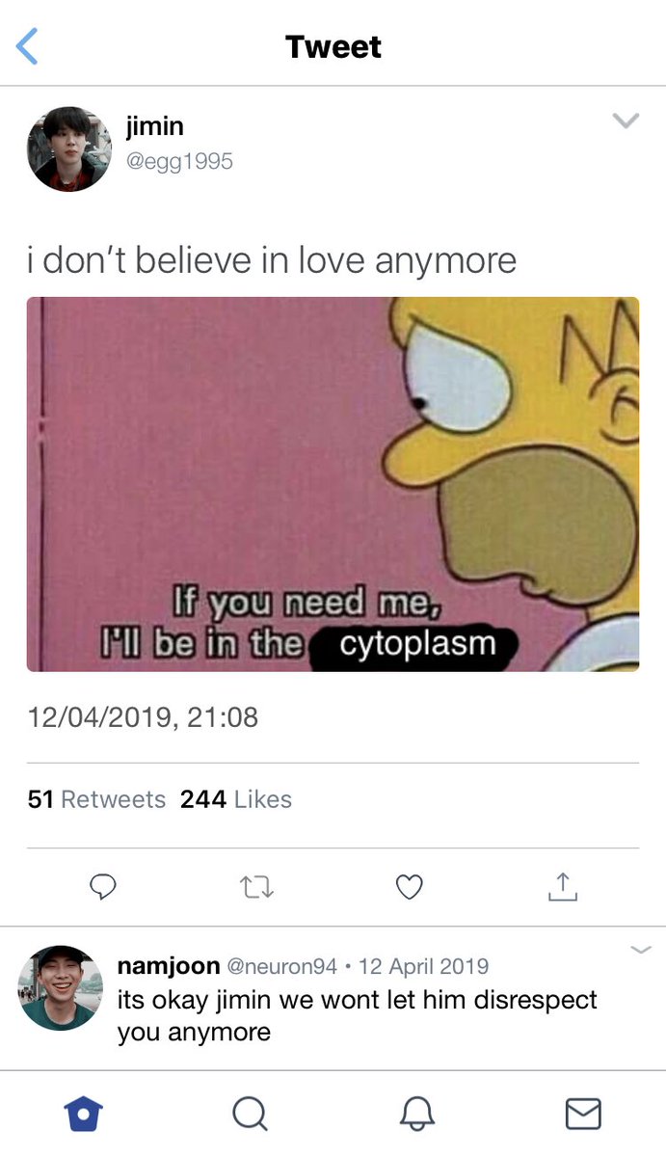The image size is (666, 1157).
Task: View jimin's profile picture
Action: point(69,148)
